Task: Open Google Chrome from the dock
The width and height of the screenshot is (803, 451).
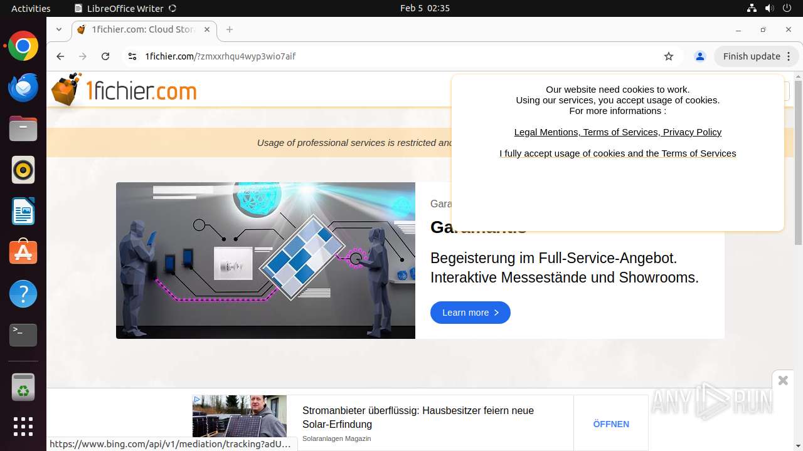Action: tap(23, 46)
